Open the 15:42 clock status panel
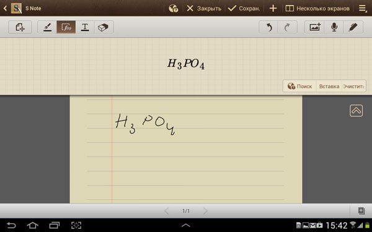Image resolution: width=372 pixels, height=232 pixels. point(336,225)
